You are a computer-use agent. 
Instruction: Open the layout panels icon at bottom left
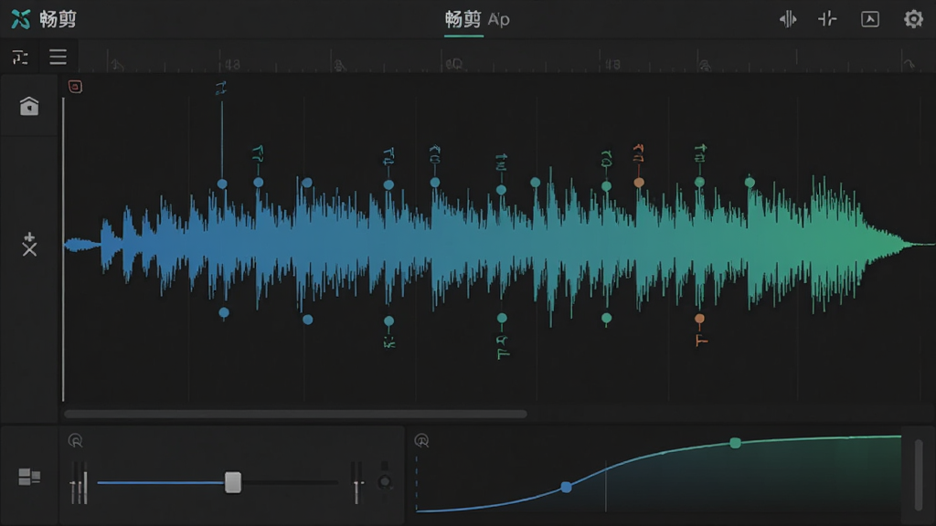pos(29,477)
